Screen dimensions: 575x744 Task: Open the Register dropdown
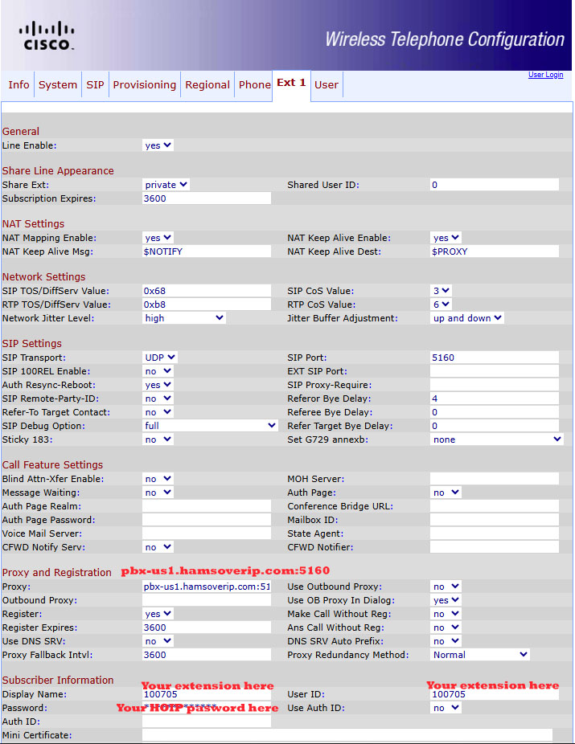click(158, 614)
